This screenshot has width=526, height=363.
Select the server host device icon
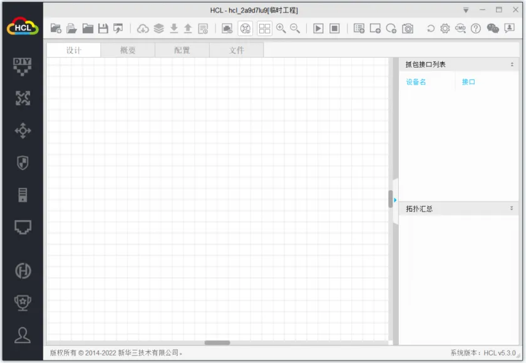(x=23, y=195)
